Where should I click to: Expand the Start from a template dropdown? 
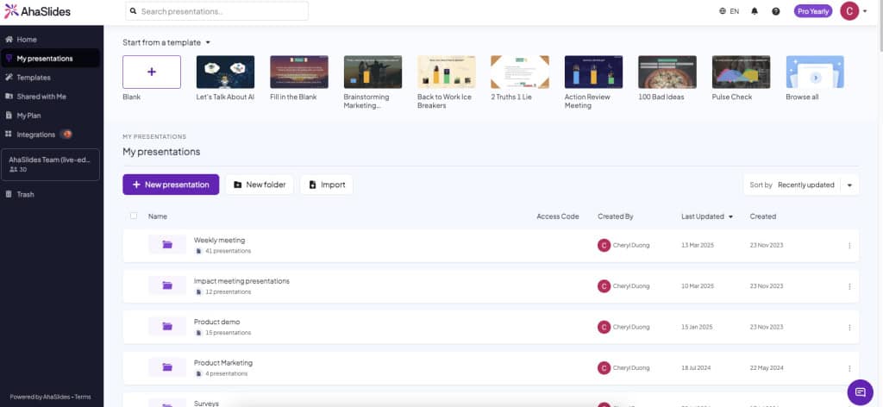[x=166, y=42]
